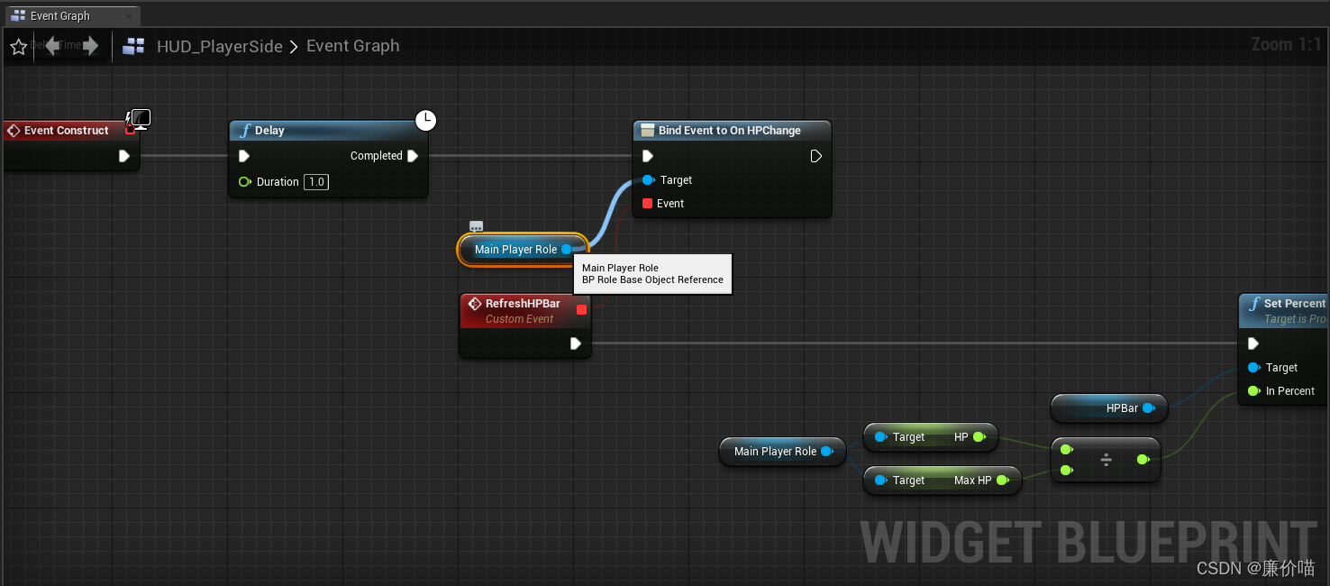
Task: Select the HPBar variable node
Action: click(1109, 408)
